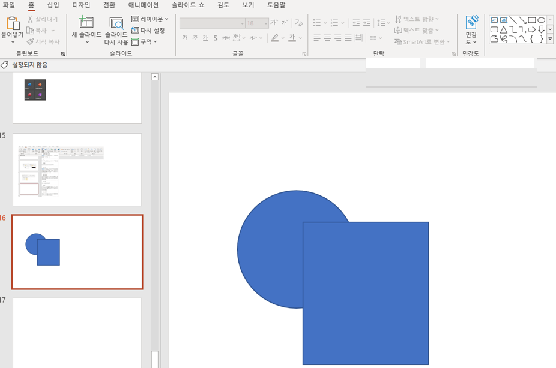Open line spacing dropdown
The image size is (556, 368).
tap(383, 23)
